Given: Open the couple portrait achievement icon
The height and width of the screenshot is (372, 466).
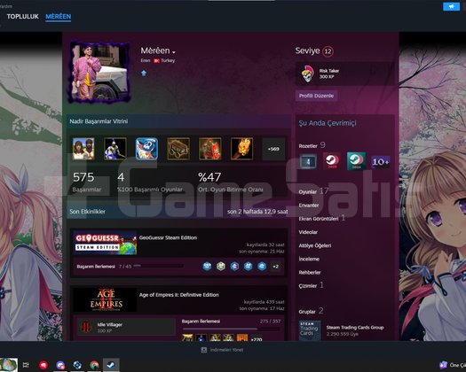Looking at the screenshot, I should point(83,149).
